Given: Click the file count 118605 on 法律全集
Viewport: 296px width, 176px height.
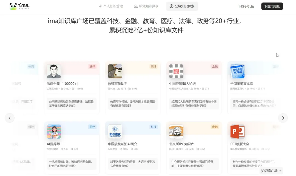Looking at the screenshot, I should (79, 89).
